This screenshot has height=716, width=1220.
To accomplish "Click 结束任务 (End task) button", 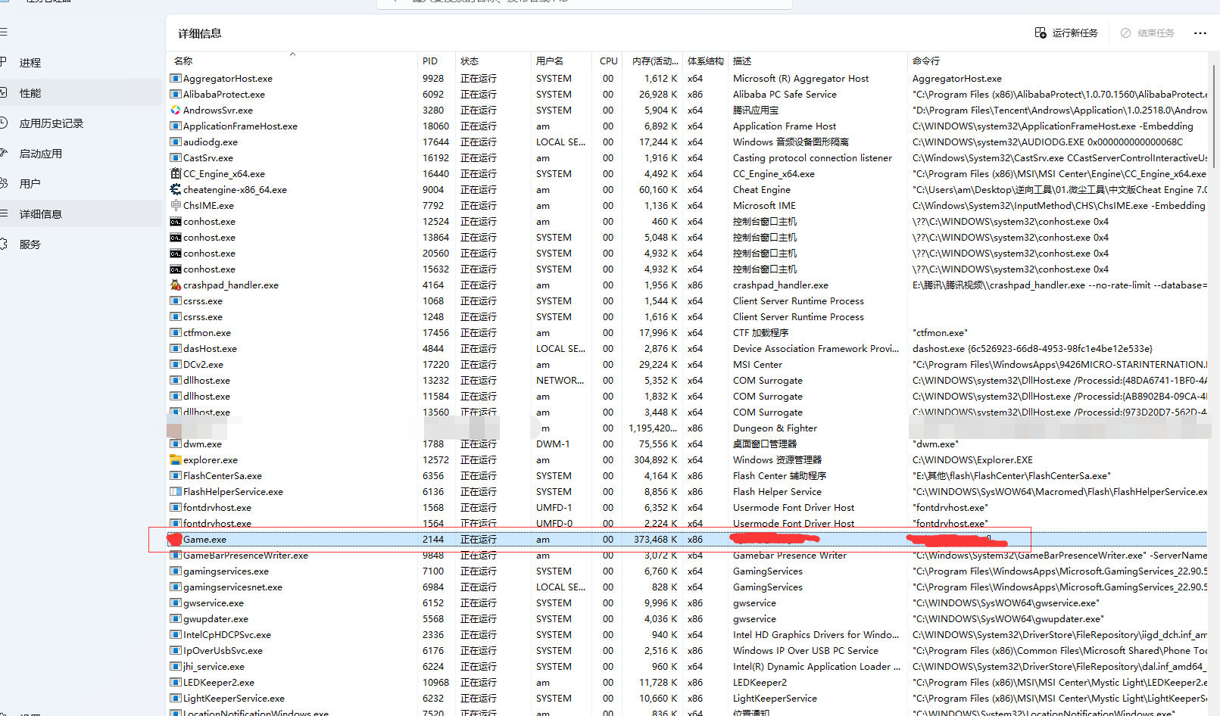I will pyautogui.click(x=1147, y=33).
